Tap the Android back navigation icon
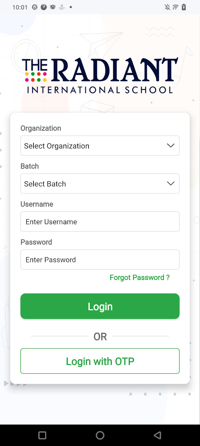The height and width of the screenshot is (446, 200). 157,435
